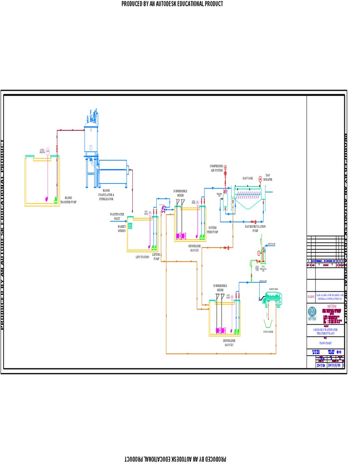Click the drawing number cell at title block bottom

(334, 365)
